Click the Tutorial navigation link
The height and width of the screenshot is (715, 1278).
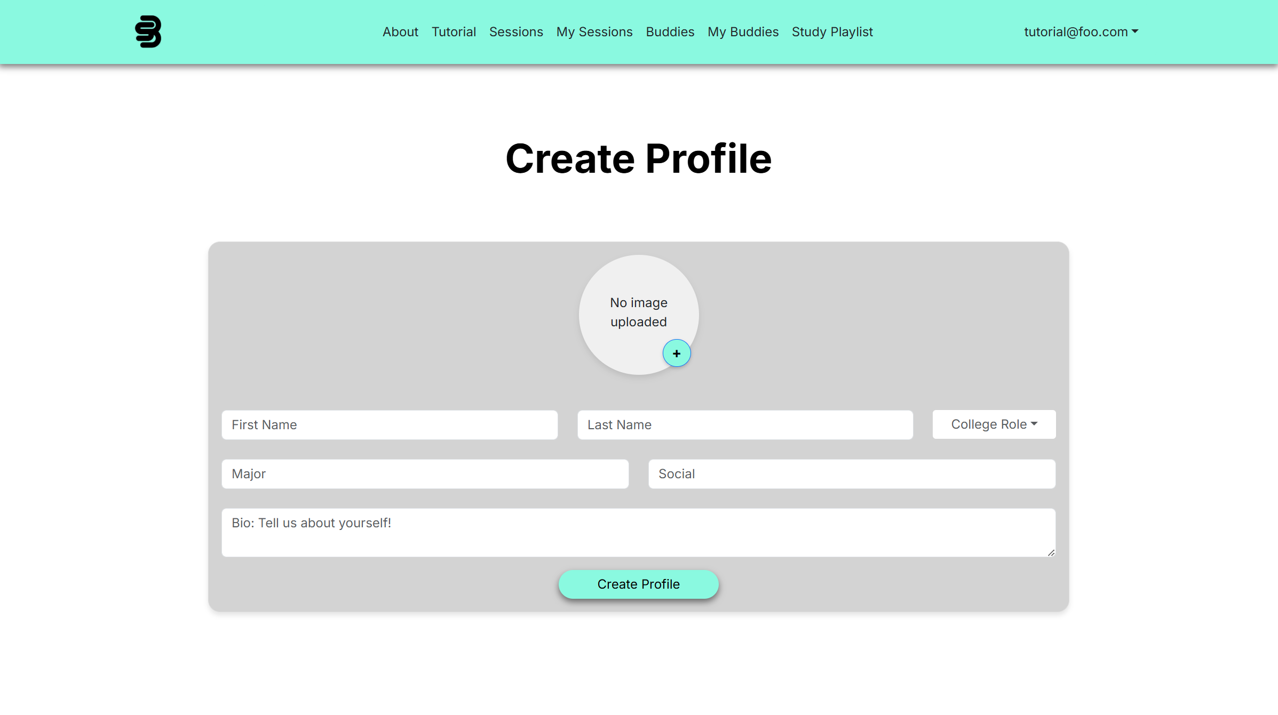454,31
